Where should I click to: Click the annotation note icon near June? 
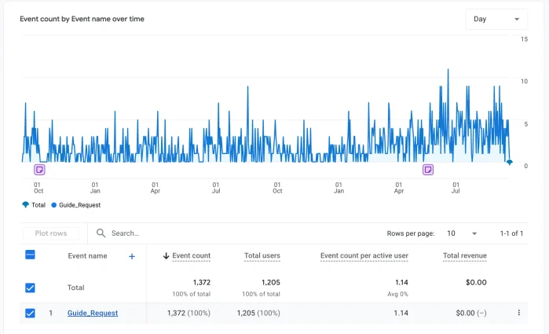click(428, 170)
